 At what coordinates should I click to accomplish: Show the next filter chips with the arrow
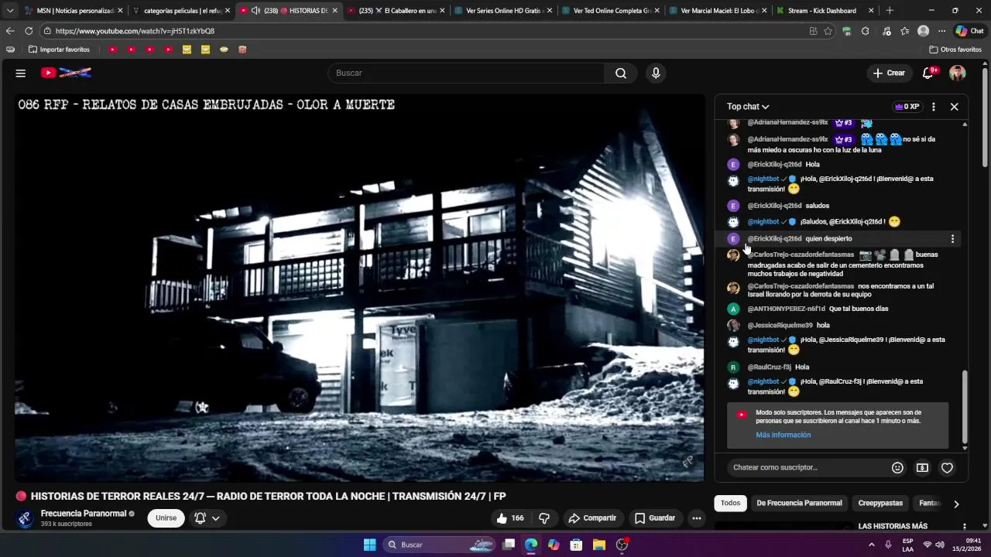(x=956, y=504)
